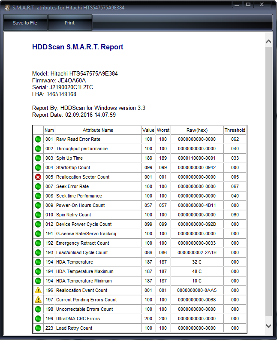Click the Save to File button
Image resolution: width=277 pixels, height=340 pixels.
tap(25, 23)
